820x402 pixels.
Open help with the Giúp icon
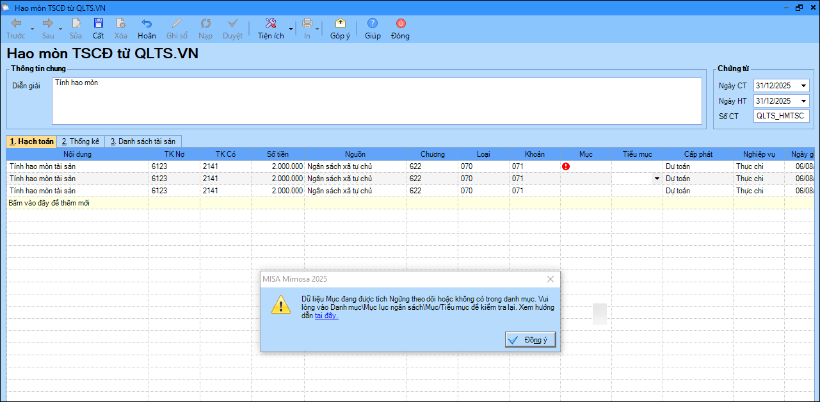(373, 23)
